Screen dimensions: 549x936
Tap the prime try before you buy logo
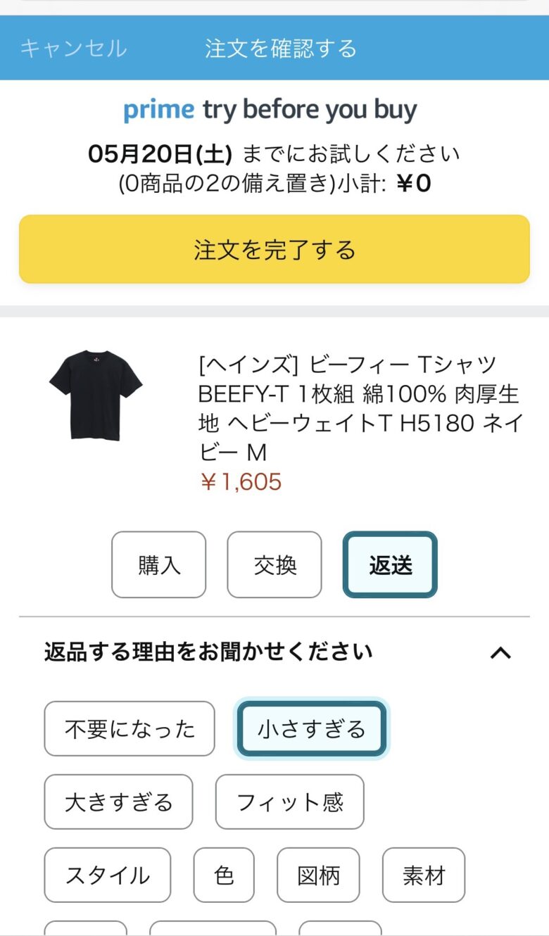pos(270,110)
